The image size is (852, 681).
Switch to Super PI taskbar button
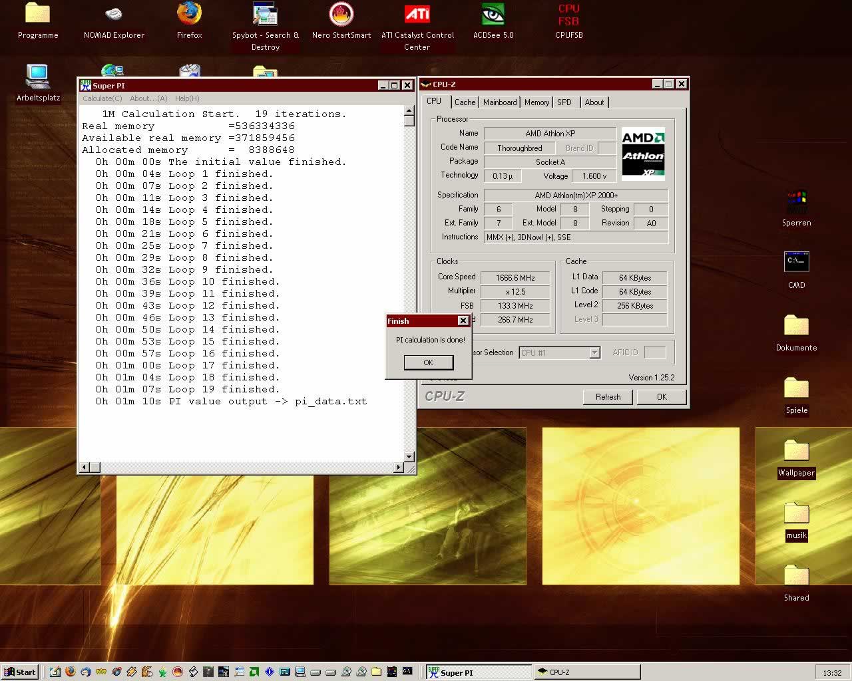pyautogui.click(x=479, y=672)
